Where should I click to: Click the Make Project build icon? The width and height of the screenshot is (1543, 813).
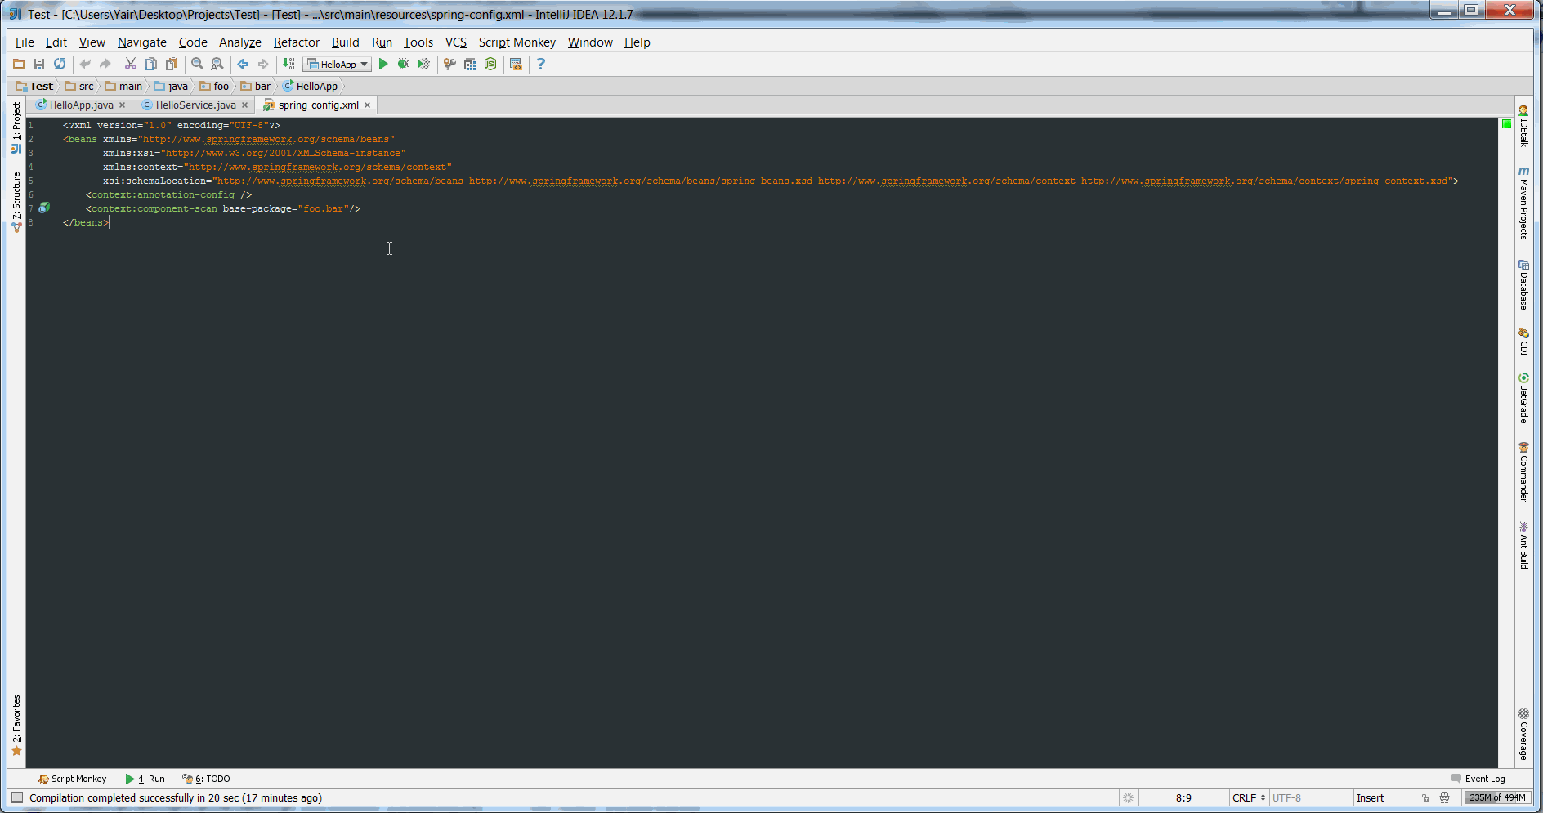(x=288, y=65)
